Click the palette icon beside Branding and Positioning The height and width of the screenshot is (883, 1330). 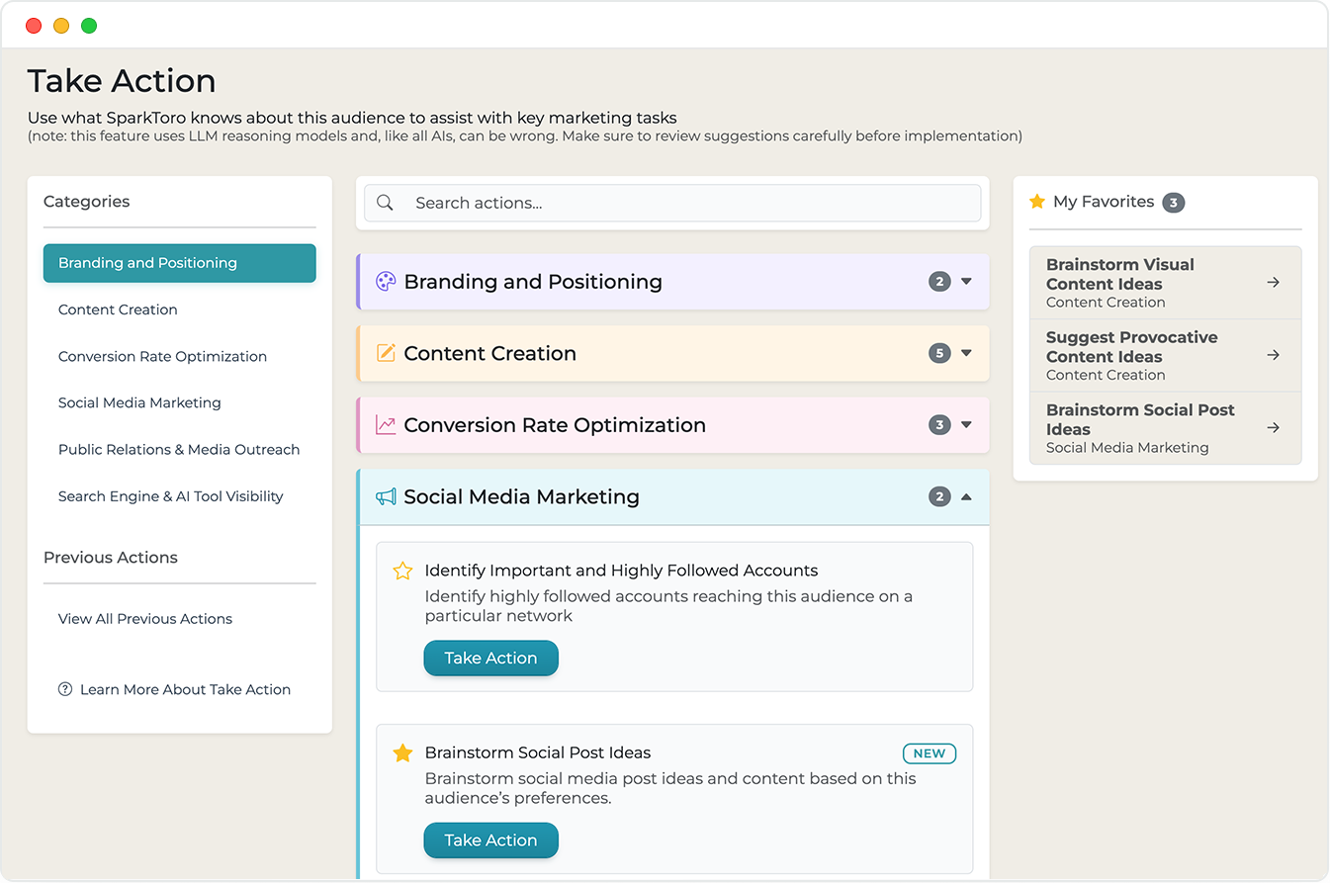pos(386,282)
